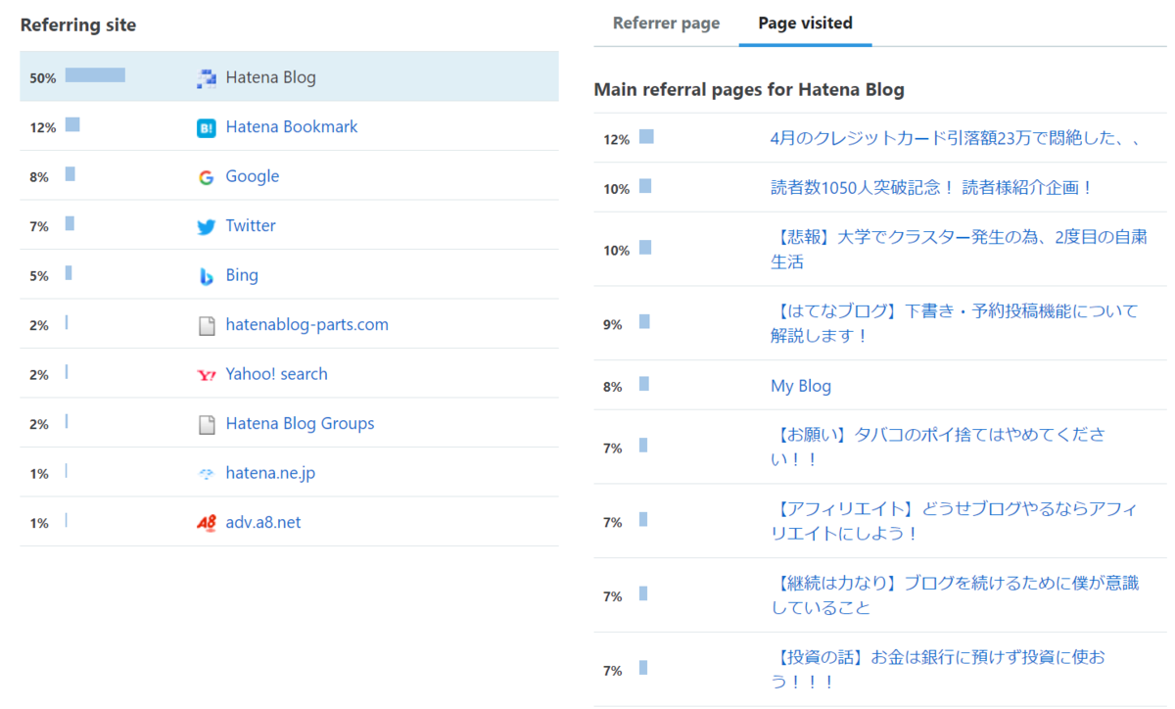Screen dimensions: 1175x709
Task: Click the 7% bar beside Twitter
Action: pyautogui.click(x=70, y=223)
